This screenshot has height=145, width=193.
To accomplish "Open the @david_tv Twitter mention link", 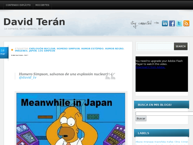I will coord(28,77).
